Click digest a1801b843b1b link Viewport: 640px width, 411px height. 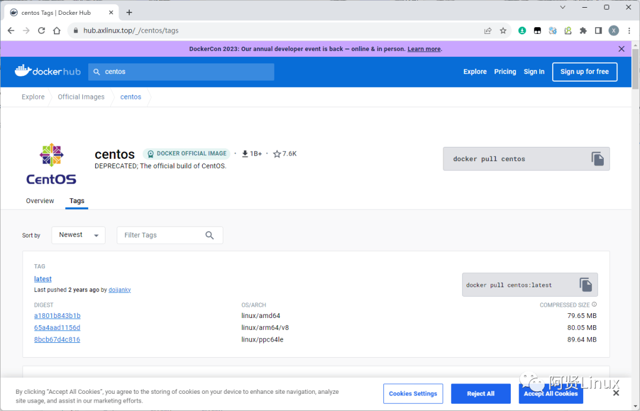click(57, 316)
